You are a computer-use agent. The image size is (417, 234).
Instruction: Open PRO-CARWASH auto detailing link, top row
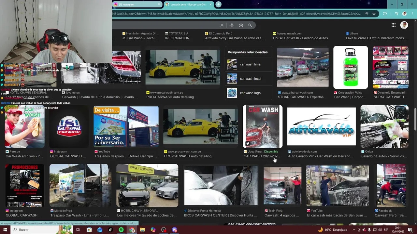[170, 97]
